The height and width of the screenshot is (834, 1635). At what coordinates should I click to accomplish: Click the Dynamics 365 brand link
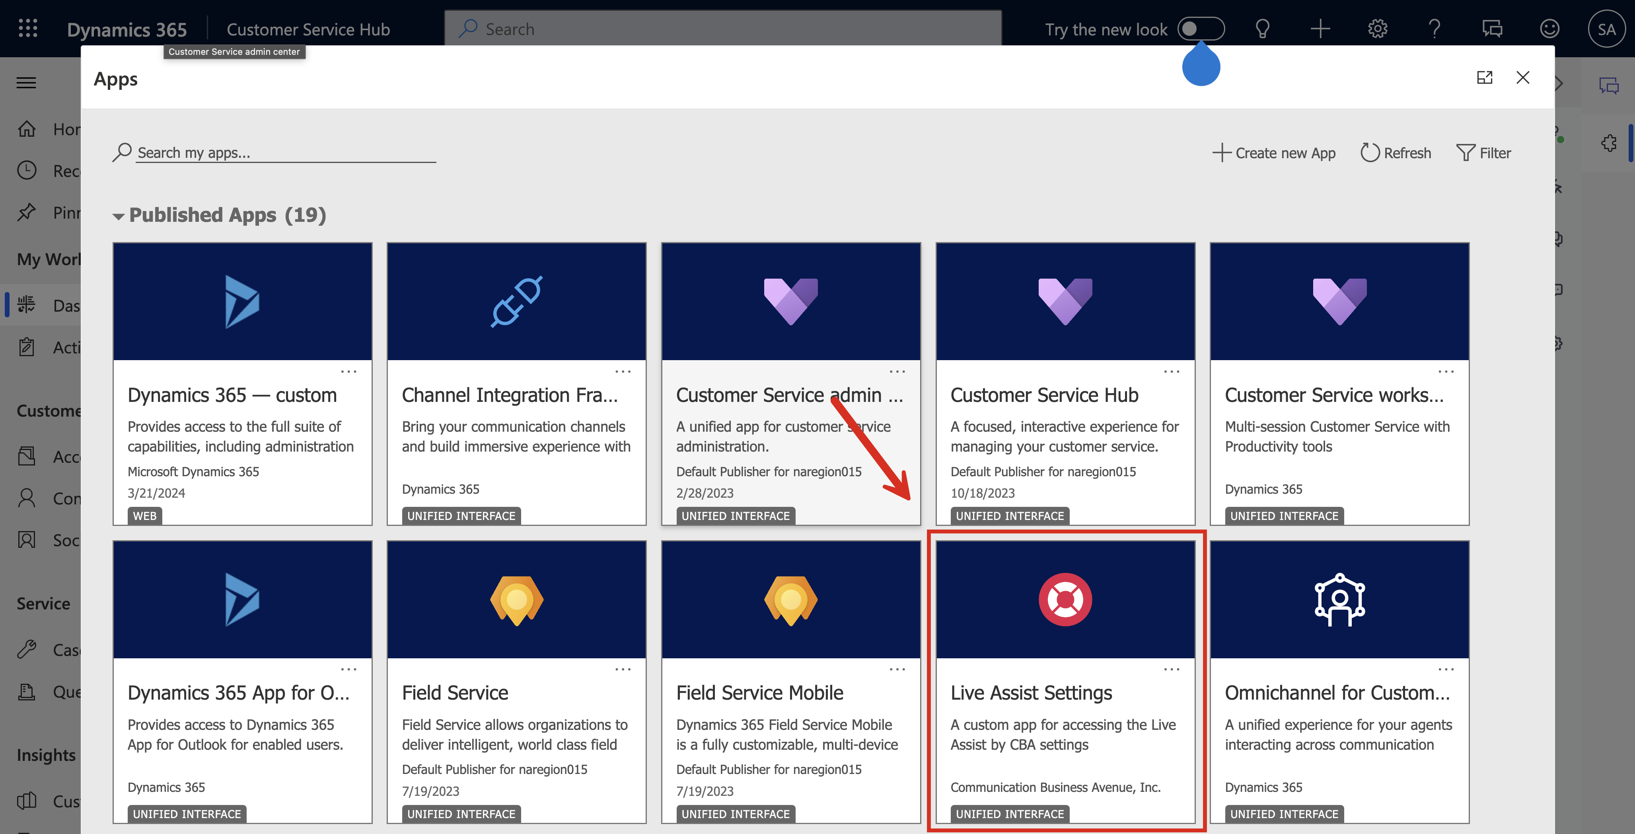(x=127, y=29)
